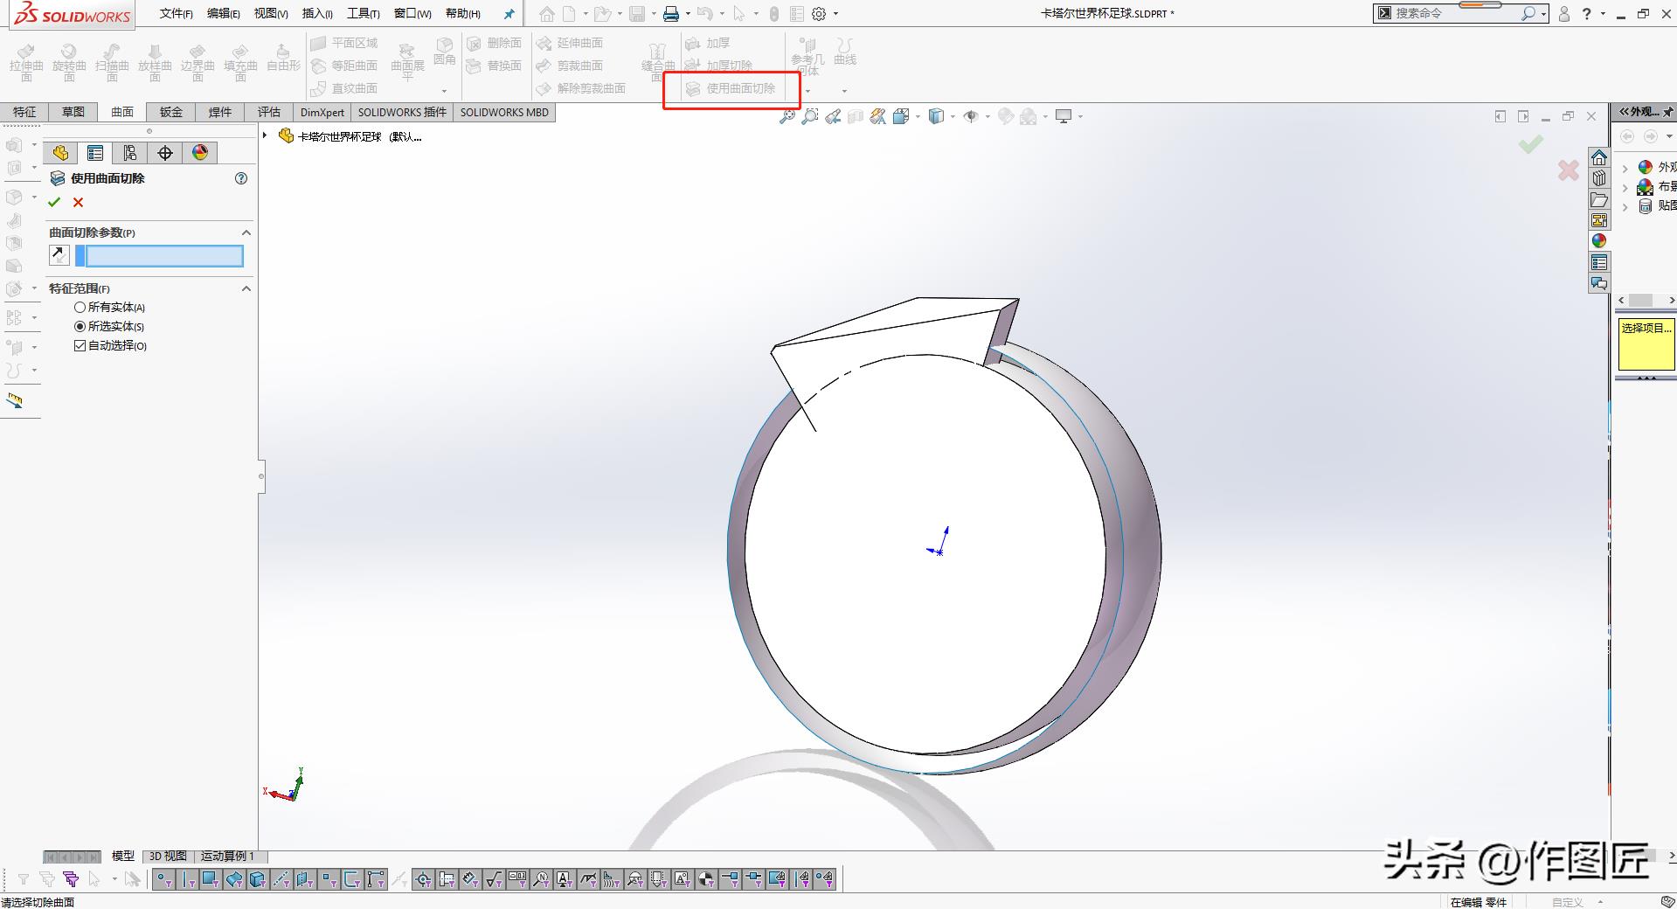Open the 插入 menu
Screen dimensions: 1677x909
[x=316, y=13]
